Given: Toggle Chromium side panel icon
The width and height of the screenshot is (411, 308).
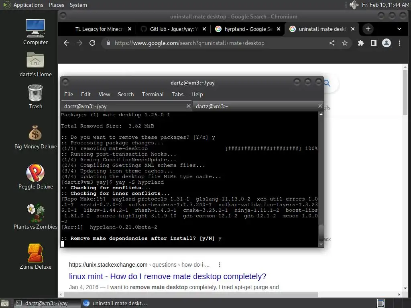Looking at the screenshot, I should click(x=374, y=43).
